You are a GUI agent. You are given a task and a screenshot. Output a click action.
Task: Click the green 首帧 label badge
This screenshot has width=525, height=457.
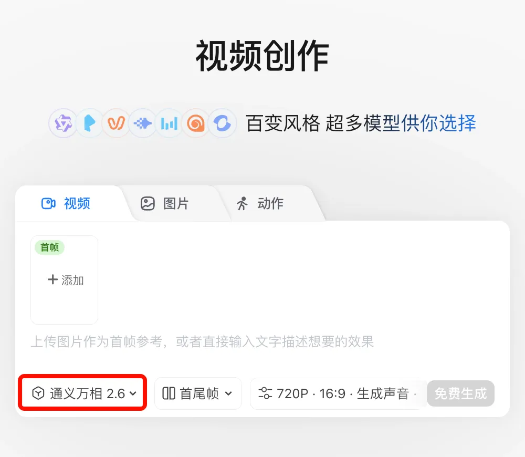[x=49, y=247]
